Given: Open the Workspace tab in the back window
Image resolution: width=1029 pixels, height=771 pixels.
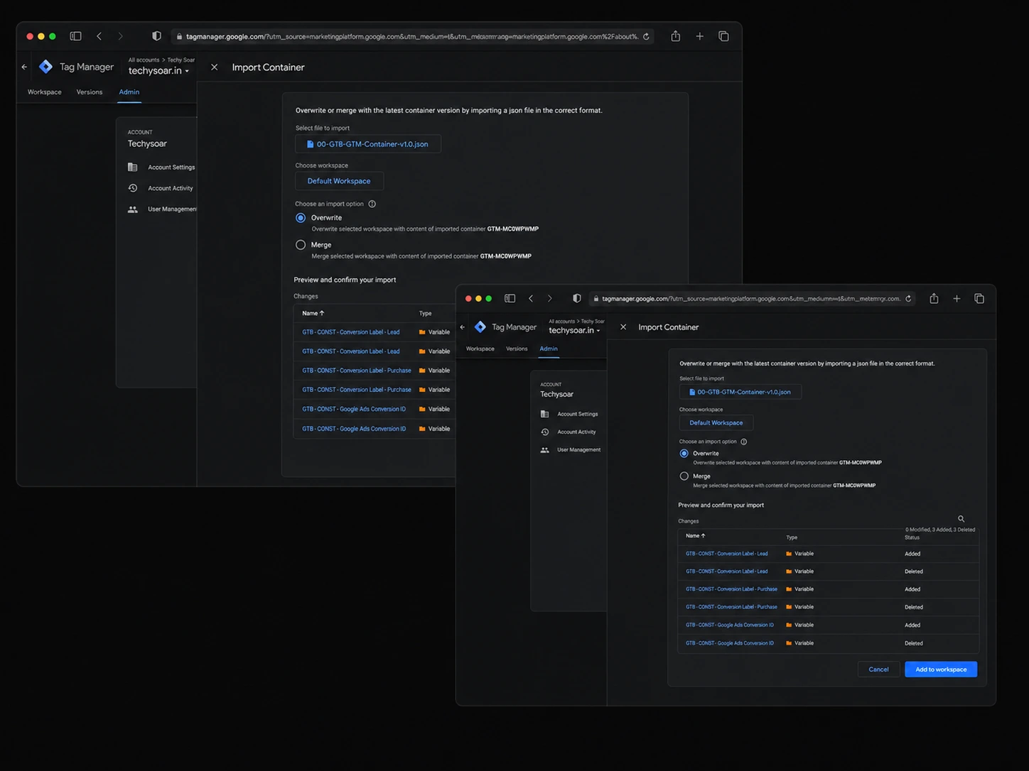Looking at the screenshot, I should [x=45, y=92].
